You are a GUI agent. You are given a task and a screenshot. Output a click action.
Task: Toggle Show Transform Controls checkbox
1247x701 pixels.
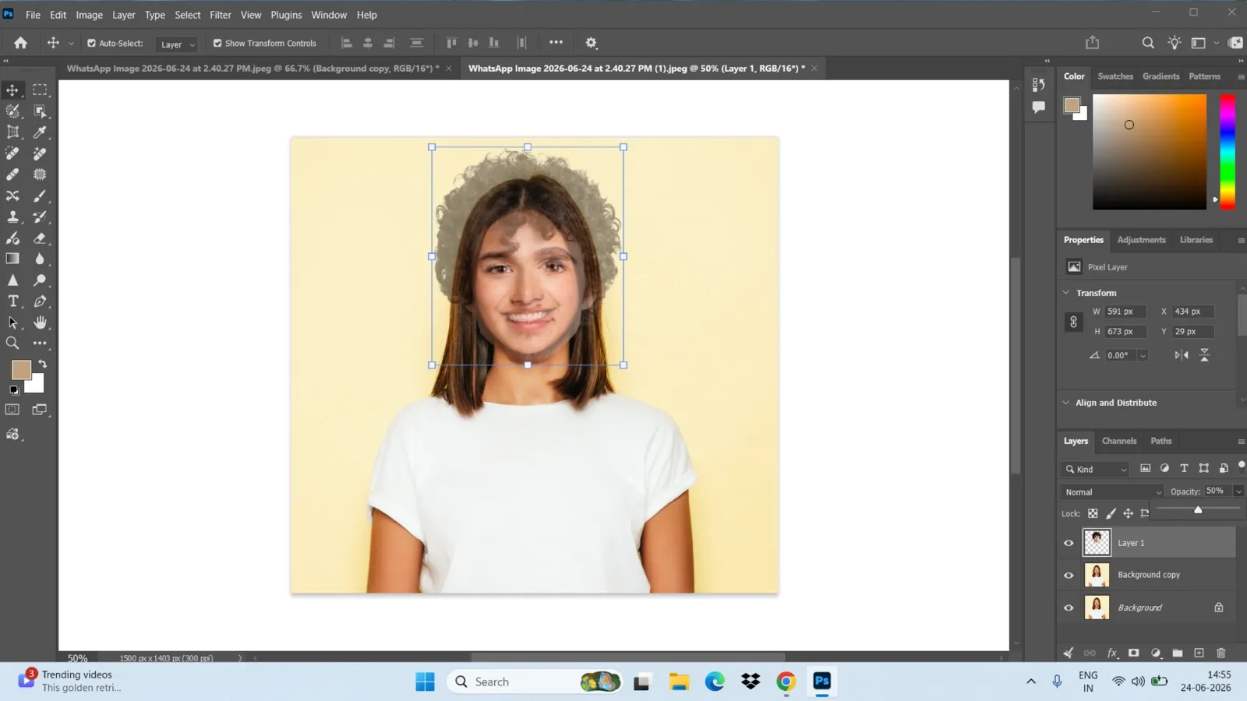(217, 44)
